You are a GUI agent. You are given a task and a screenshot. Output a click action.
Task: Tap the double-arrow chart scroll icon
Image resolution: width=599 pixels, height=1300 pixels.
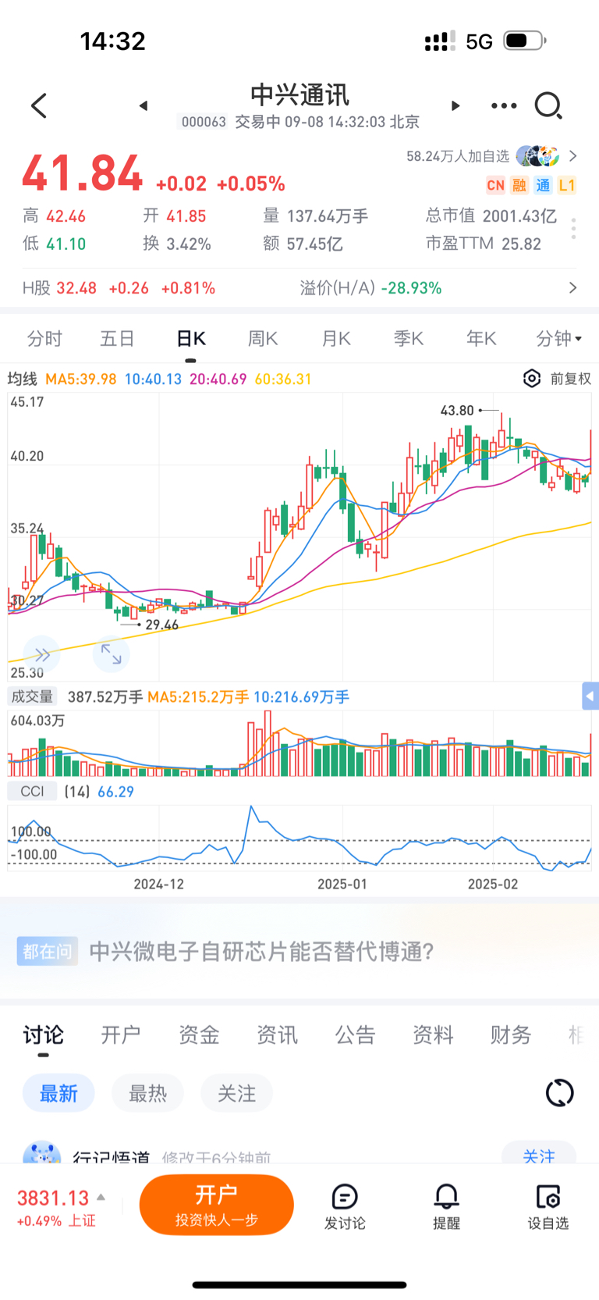(x=41, y=655)
